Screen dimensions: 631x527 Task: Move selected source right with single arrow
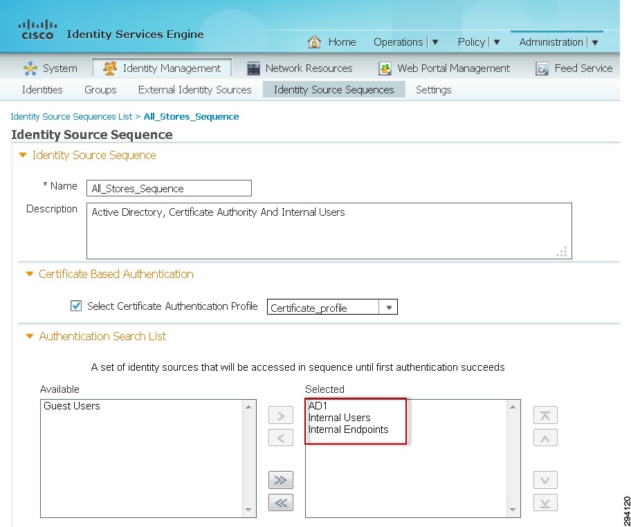[281, 415]
